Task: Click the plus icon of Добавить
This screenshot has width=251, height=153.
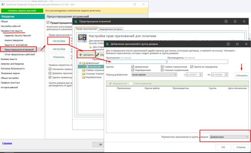Action: [x=81, y=55]
